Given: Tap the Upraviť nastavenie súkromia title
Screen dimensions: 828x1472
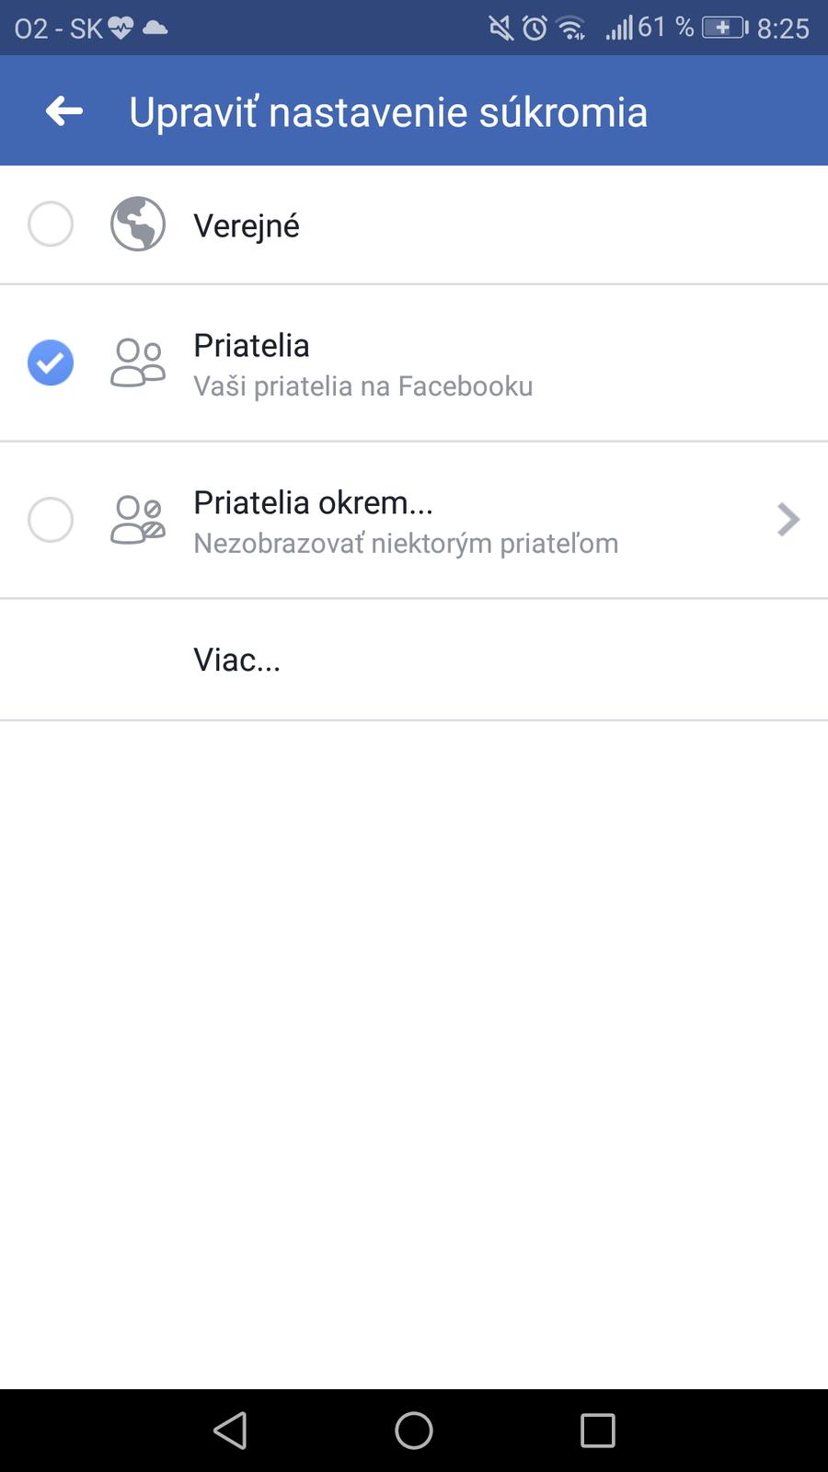Looking at the screenshot, I should (388, 112).
